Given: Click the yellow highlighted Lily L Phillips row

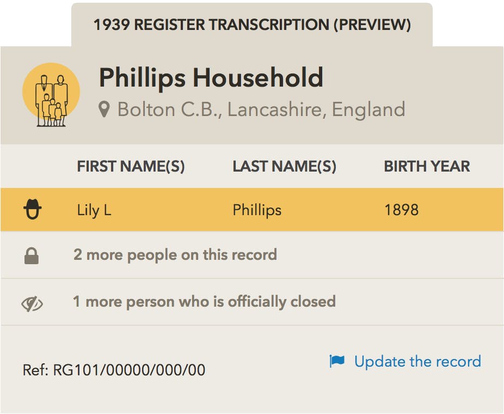Looking at the screenshot, I should coord(252,210).
